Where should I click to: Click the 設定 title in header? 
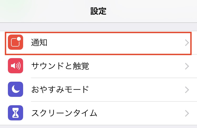point(98,11)
